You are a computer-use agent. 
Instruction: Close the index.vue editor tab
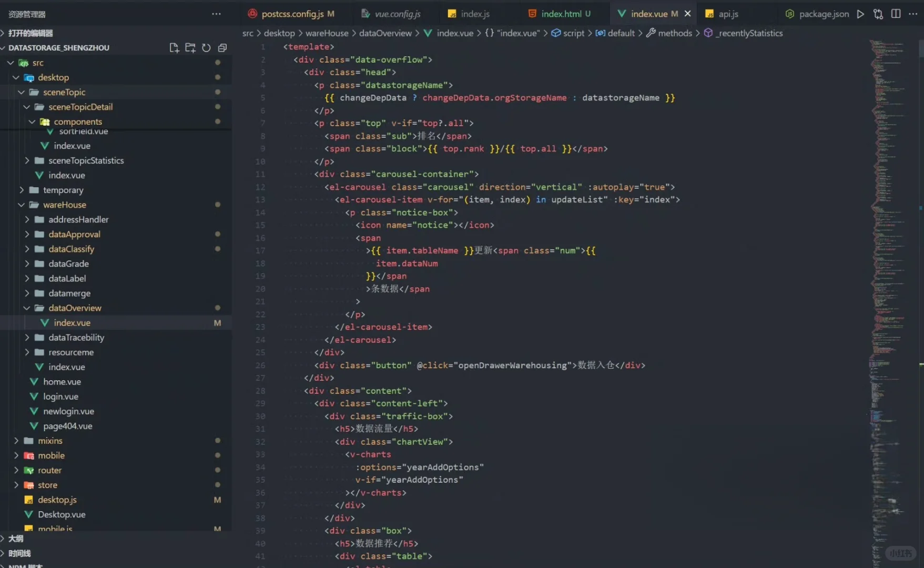point(687,14)
